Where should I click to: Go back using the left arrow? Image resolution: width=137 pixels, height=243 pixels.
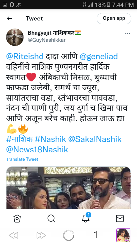[x=9, y=18]
